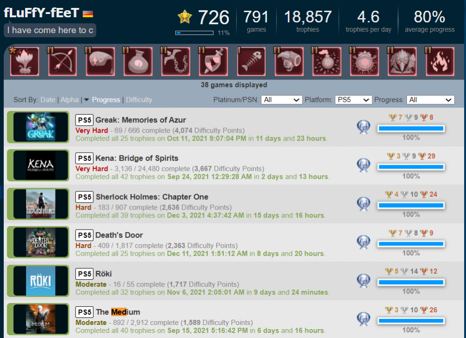Sort games by Date
The height and width of the screenshot is (338, 466).
click(x=48, y=100)
